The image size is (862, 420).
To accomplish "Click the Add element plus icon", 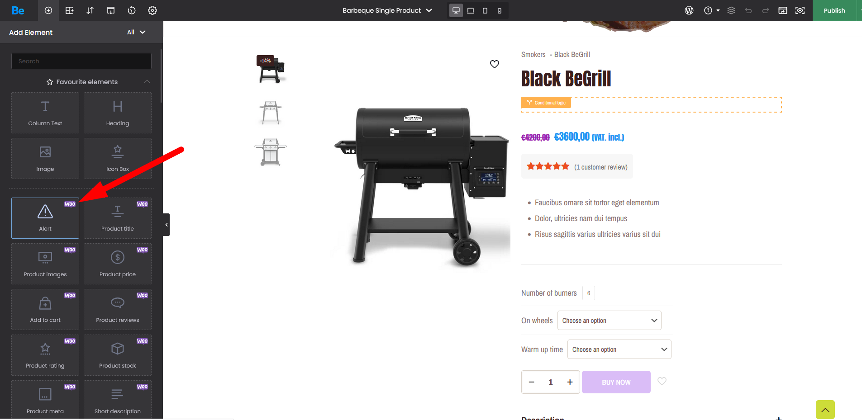I will [x=48, y=10].
